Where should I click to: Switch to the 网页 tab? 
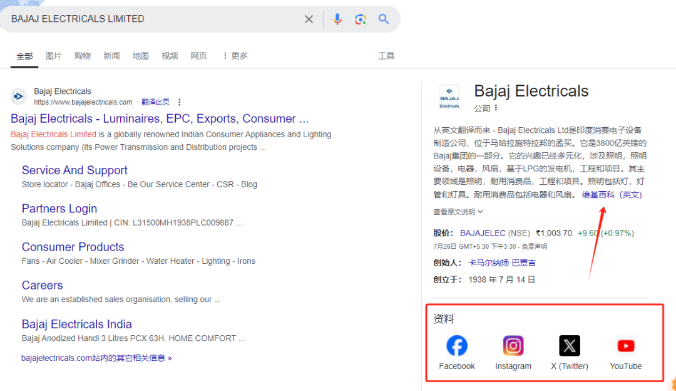pos(199,56)
